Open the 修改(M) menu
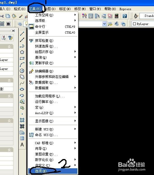This screenshot has width=154, height=175. pyautogui.click(x=80, y=9)
